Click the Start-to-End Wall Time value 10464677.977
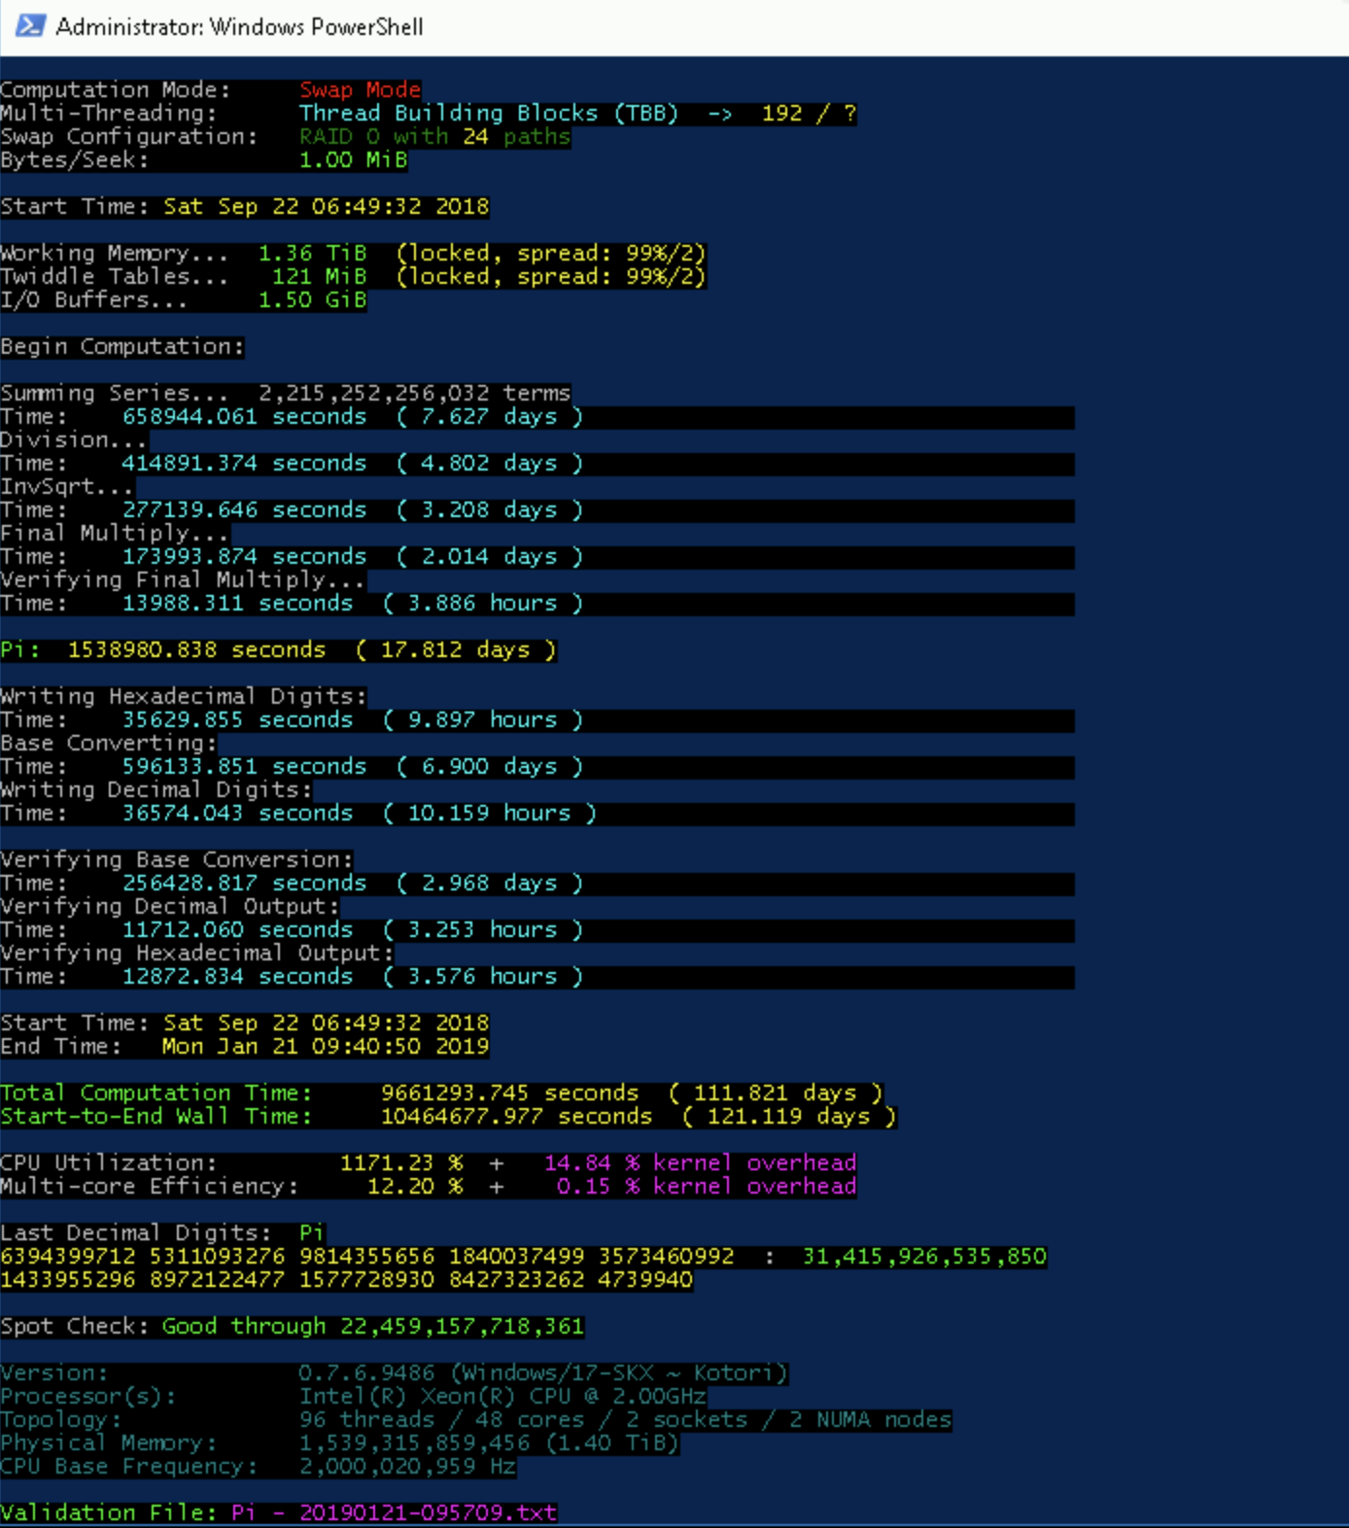The width and height of the screenshot is (1349, 1528). [x=461, y=1116]
